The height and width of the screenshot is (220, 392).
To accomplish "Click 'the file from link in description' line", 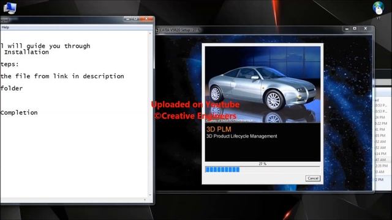I will point(62,76).
